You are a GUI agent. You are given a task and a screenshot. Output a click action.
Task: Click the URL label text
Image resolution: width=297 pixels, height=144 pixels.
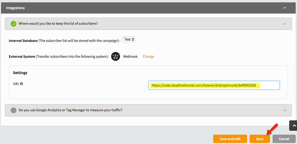[x=16, y=84]
